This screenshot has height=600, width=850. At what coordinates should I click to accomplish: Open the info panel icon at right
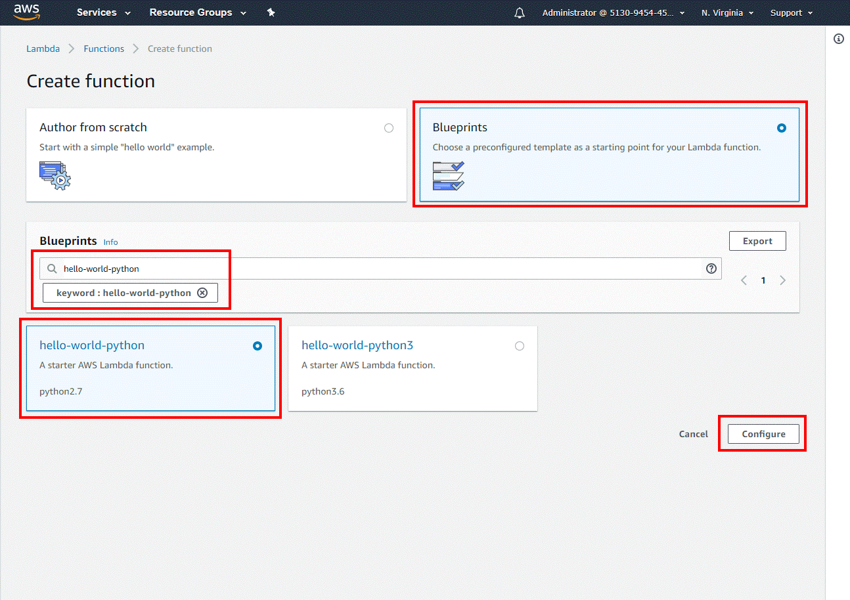[839, 39]
